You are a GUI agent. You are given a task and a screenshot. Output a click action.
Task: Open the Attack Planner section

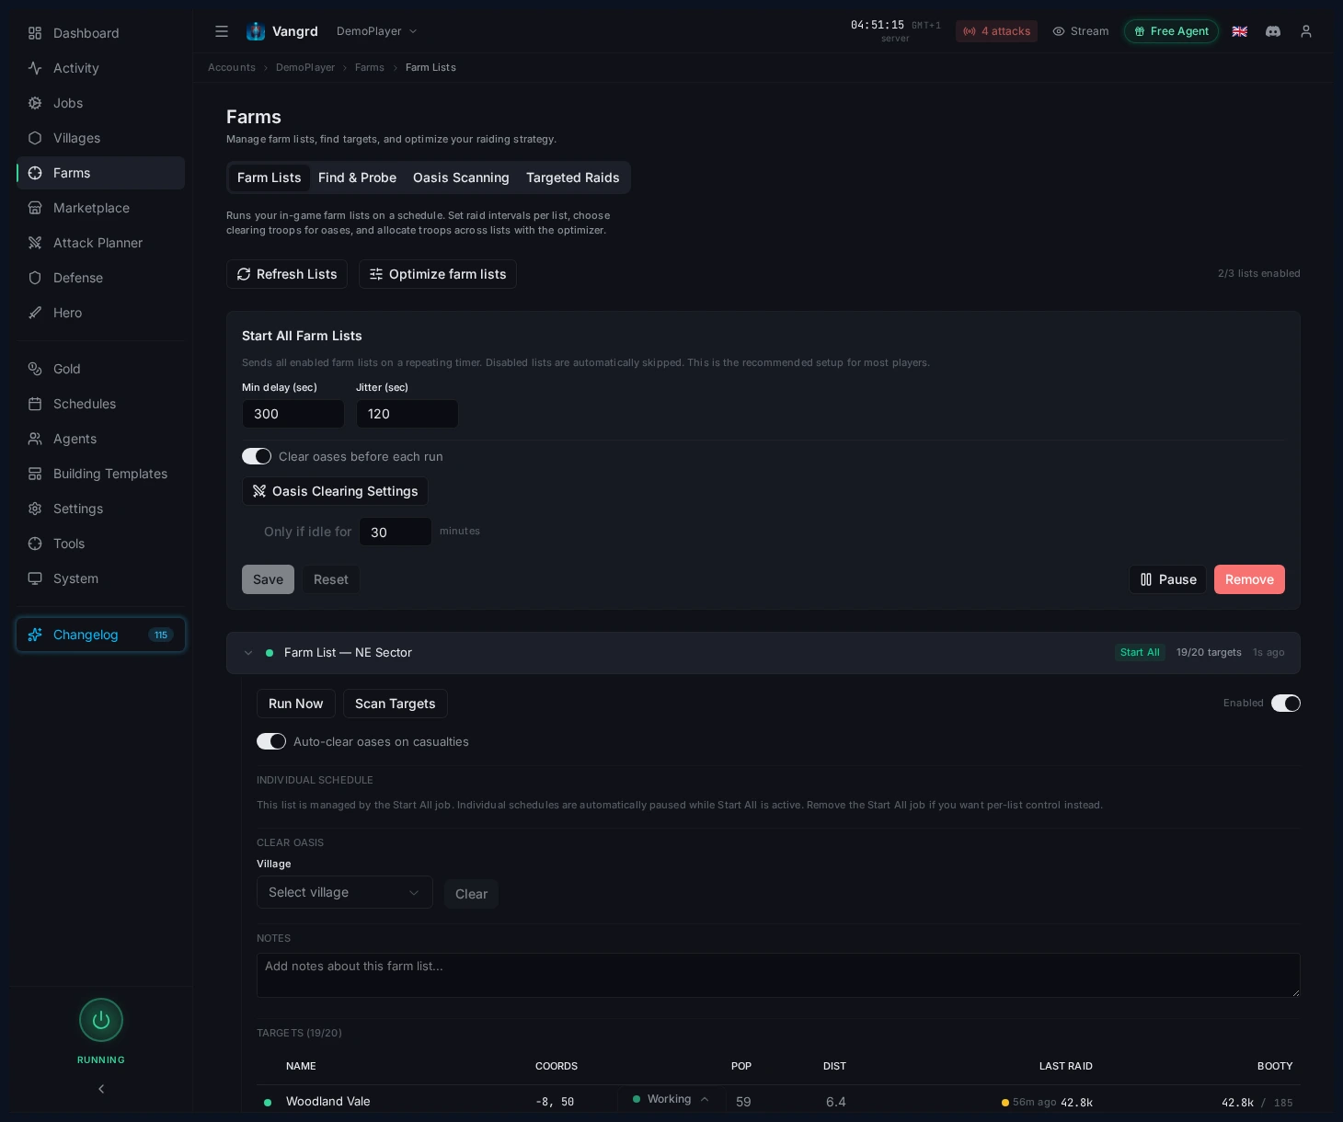pyautogui.click(x=98, y=243)
